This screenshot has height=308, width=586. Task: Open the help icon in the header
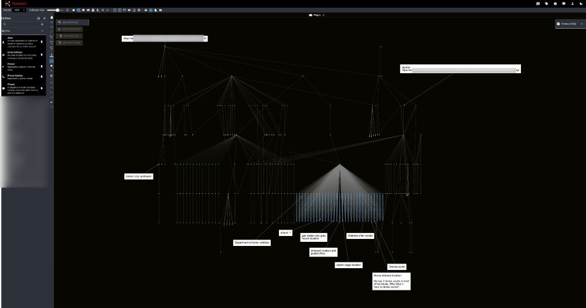click(555, 4)
